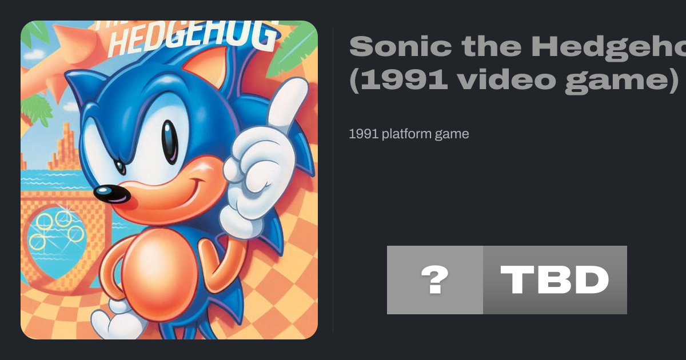Click the question mark score icon
The height and width of the screenshot is (360, 686).
coord(434,280)
